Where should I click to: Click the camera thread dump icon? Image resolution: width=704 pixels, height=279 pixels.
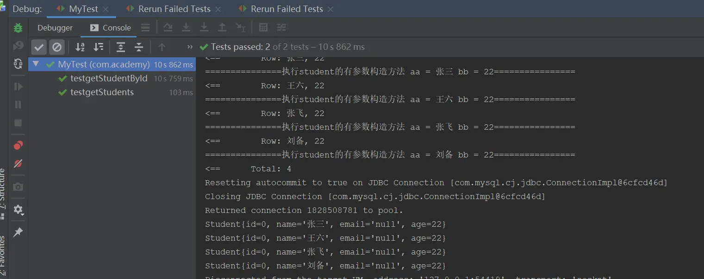click(18, 187)
